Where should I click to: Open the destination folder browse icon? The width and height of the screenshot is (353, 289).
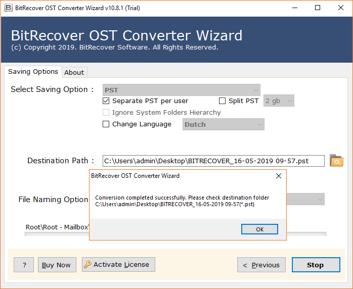click(336, 160)
